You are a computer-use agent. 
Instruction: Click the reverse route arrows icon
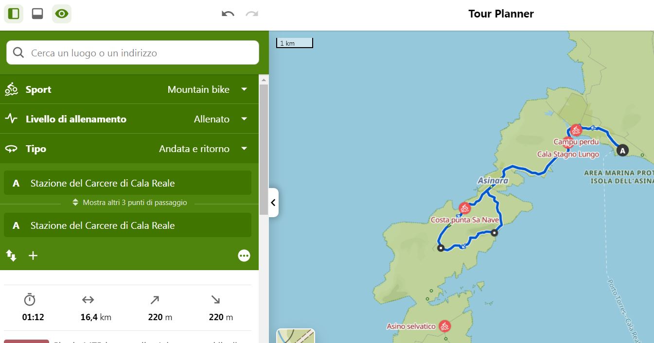(11, 256)
